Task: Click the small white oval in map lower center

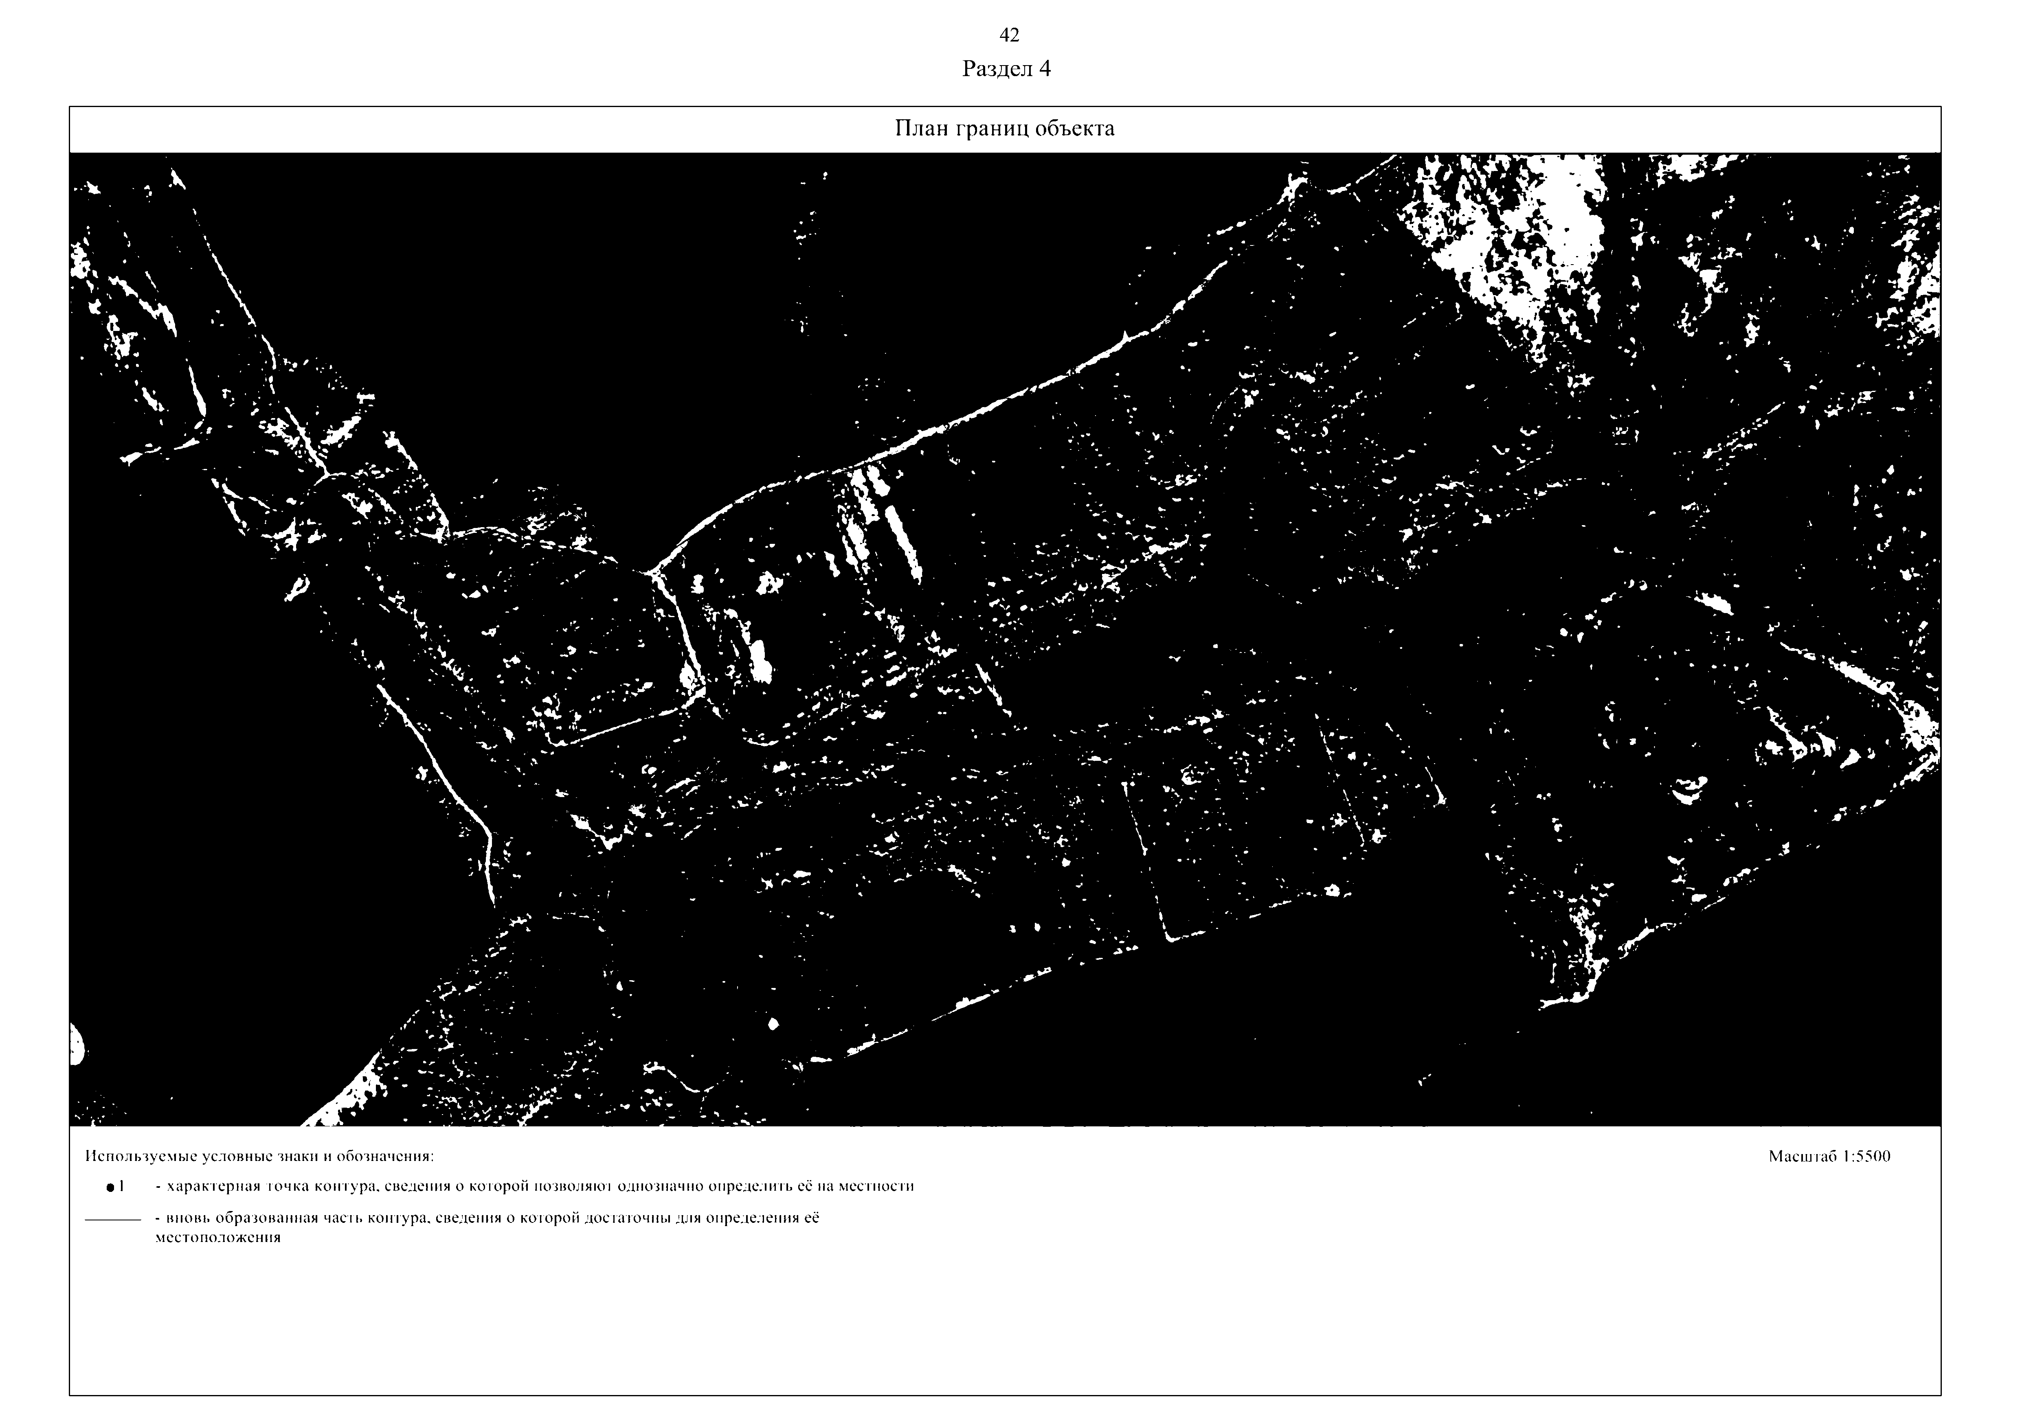Action: [773, 1023]
